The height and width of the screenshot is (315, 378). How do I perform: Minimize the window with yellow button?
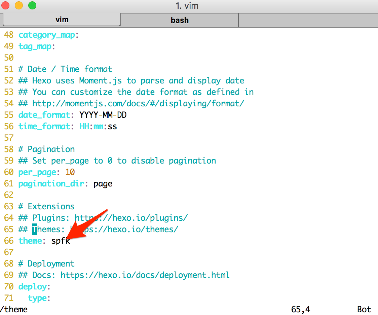pos(19,5)
